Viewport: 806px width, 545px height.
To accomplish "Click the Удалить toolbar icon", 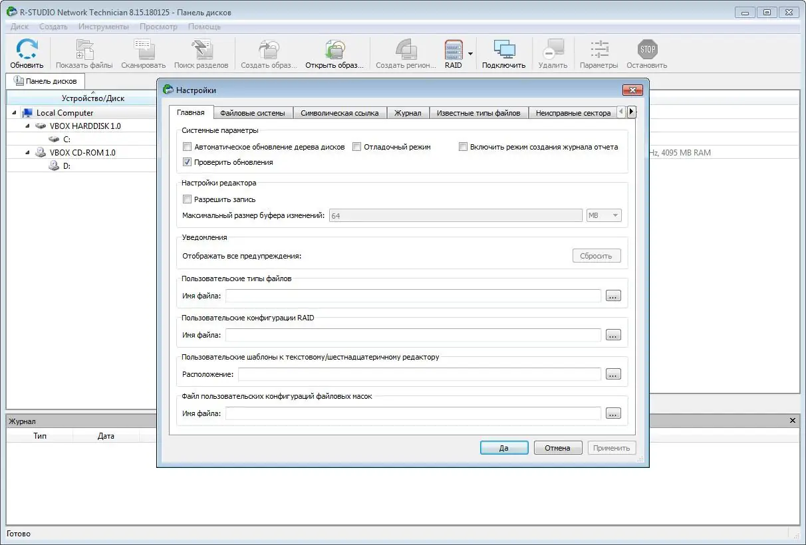I will point(553,49).
